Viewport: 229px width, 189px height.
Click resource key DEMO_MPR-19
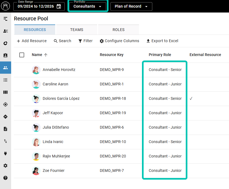tap(113, 113)
